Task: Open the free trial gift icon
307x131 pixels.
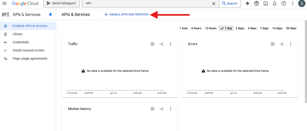Action: tap(257, 4)
